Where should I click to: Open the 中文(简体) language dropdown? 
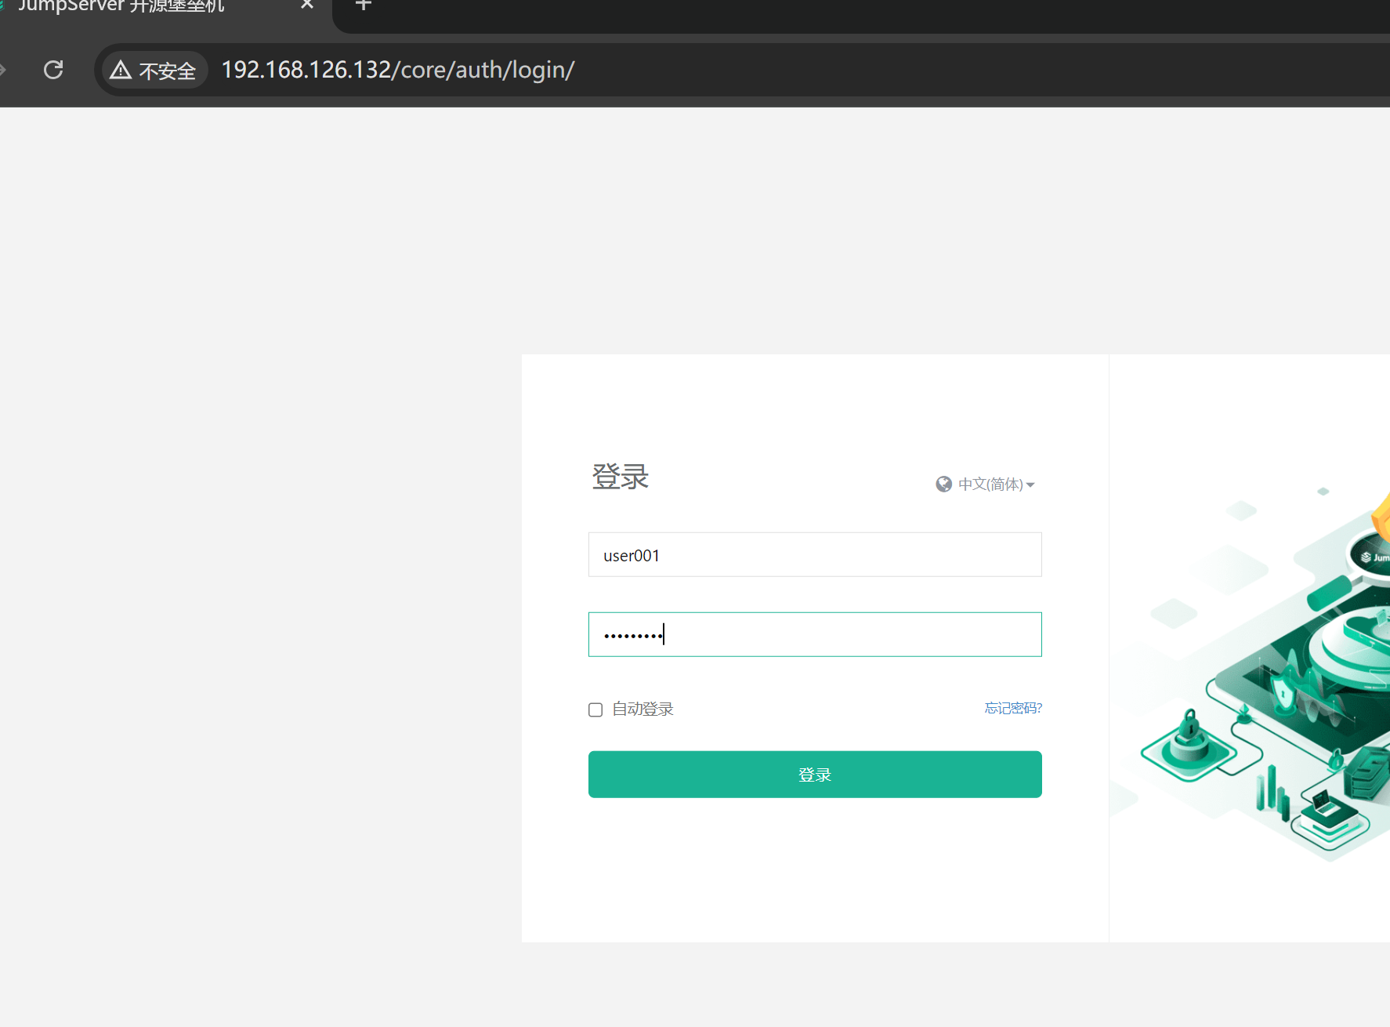990,484
